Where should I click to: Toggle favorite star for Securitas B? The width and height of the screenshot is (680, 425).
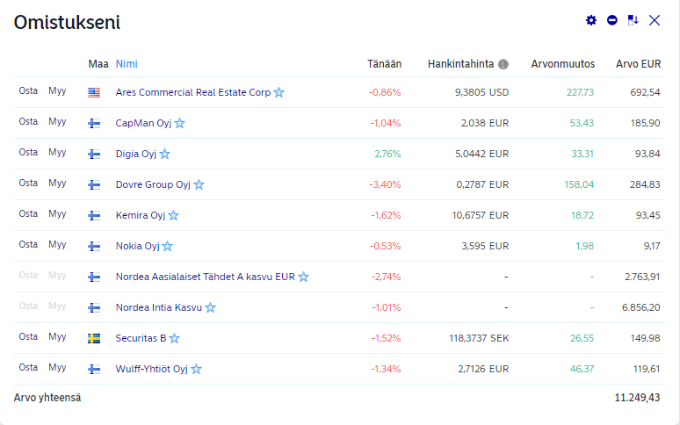point(174,339)
